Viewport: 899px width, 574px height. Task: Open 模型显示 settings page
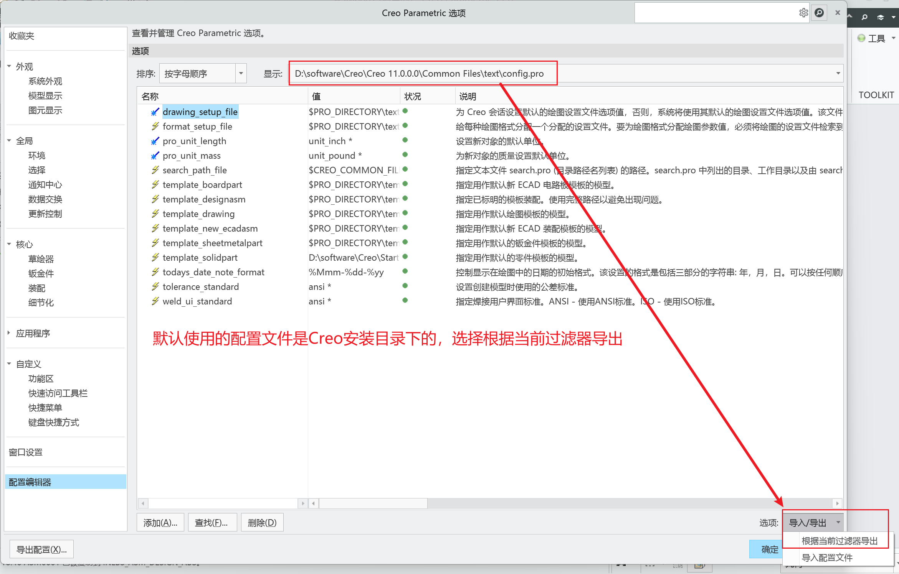(x=45, y=96)
